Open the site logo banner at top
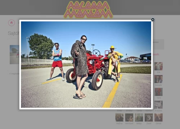Screen dimensions: 180x129 88,10
